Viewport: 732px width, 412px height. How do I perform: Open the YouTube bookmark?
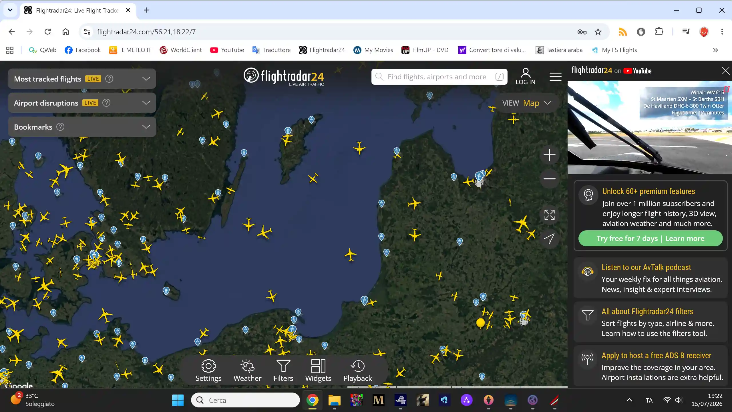[227, 50]
